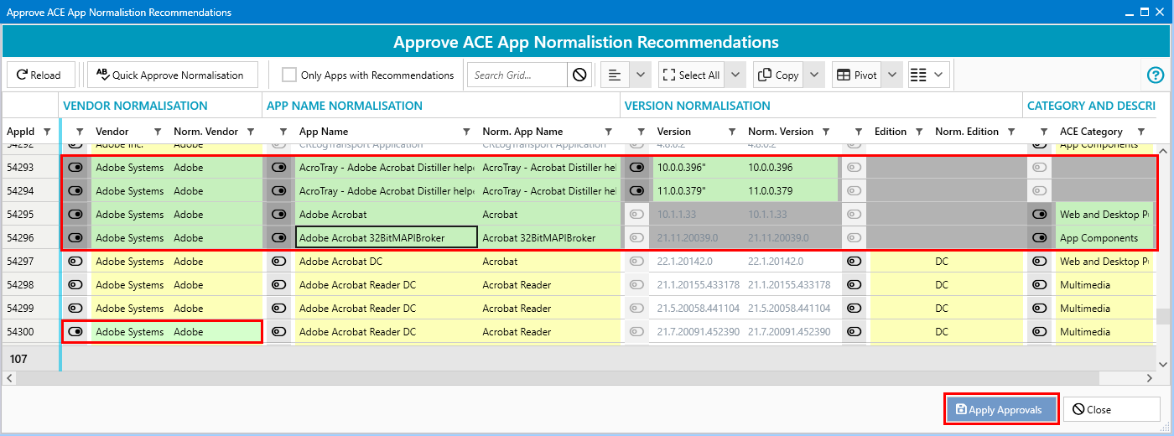Open filter for Norm. Version column
1174x436 pixels.
coord(826,132)
